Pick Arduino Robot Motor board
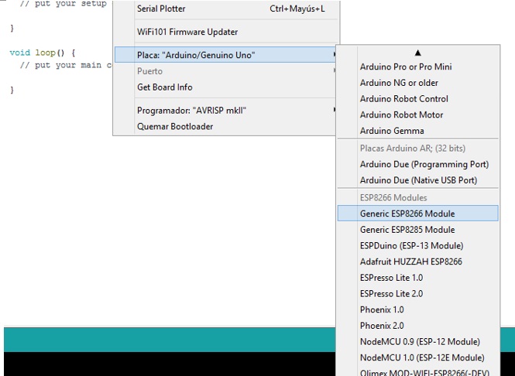Image resolution: width=515 pixels, height=376 pixels. (x=402, y=115)
